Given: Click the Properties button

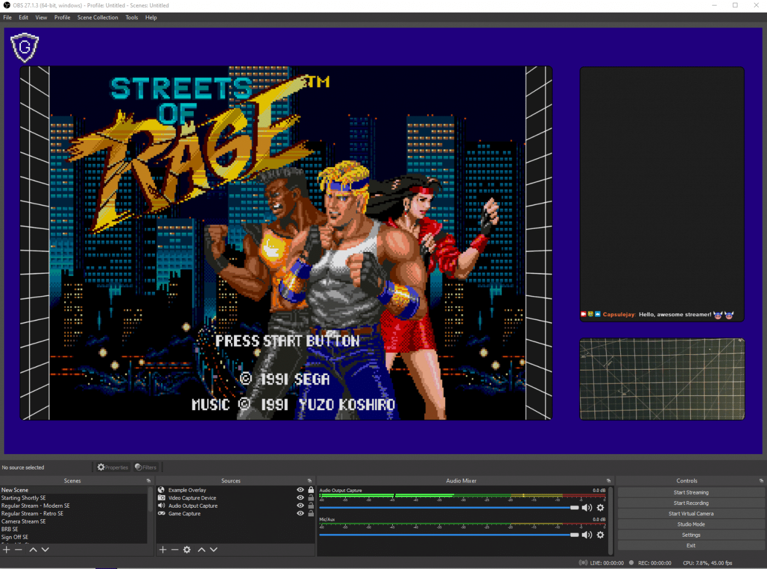Looking at the screenshot, I should (112, 467).
